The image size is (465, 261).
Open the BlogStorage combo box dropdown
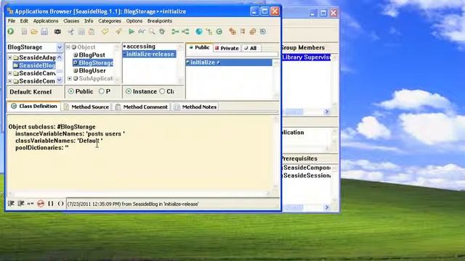pos(60,47)
